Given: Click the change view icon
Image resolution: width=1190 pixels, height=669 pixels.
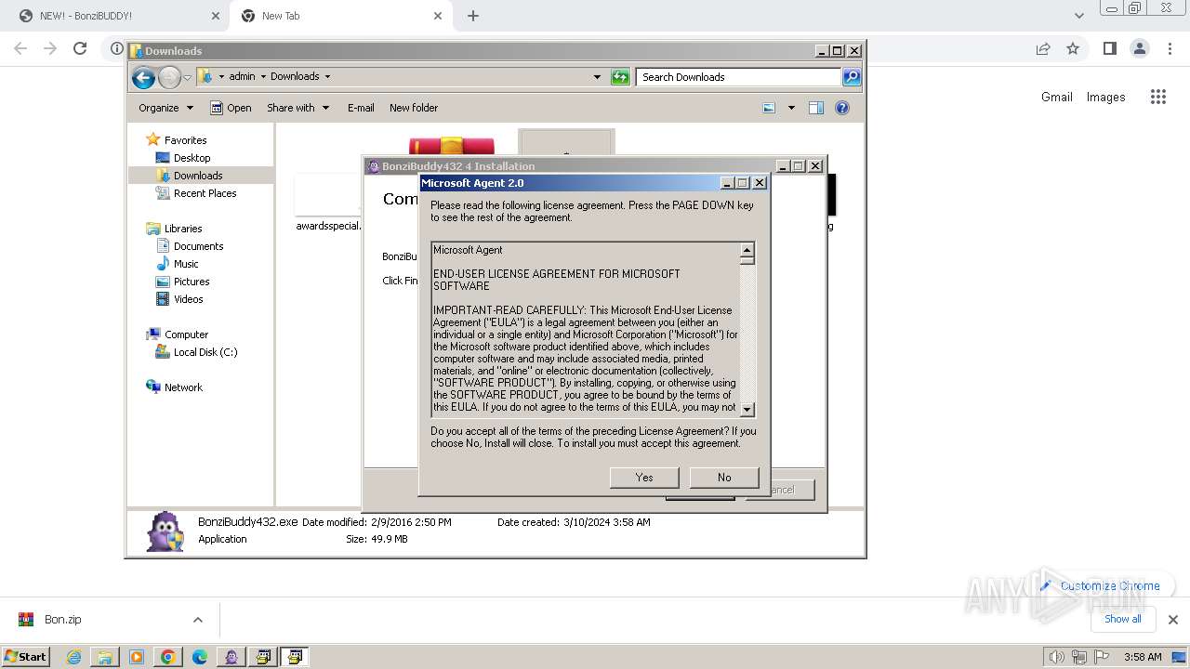Looking at the screenshot, I should point(769,108).
